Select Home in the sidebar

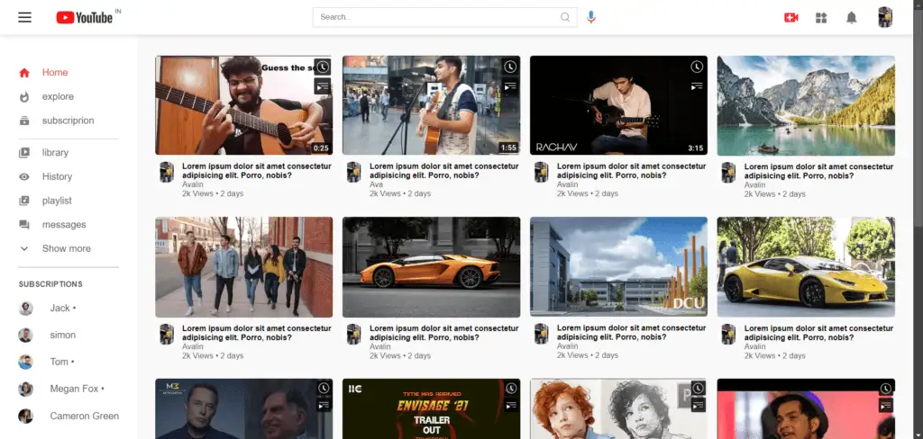click(54, 73)
